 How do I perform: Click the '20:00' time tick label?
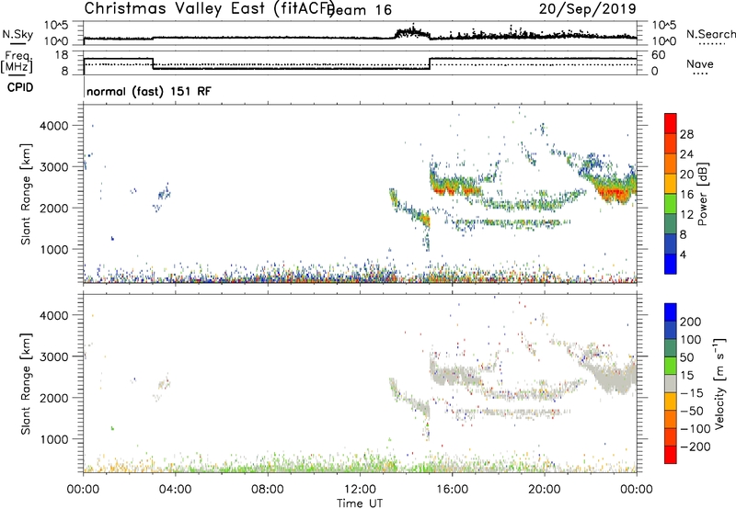[x=545, y=490]
